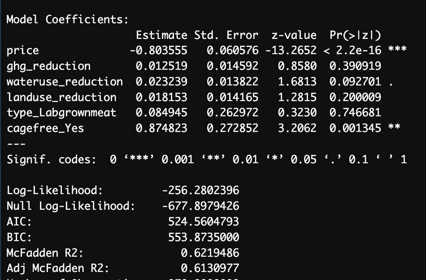
Task: Click the Null Log-Likelihood value -677.8979426
Action: (x=200, y=206)
